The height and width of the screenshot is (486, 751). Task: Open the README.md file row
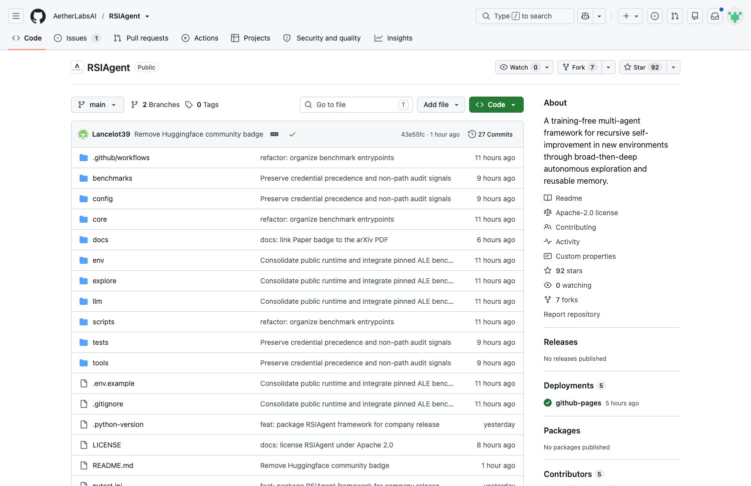pyautogui.click(x=297, y=465)
